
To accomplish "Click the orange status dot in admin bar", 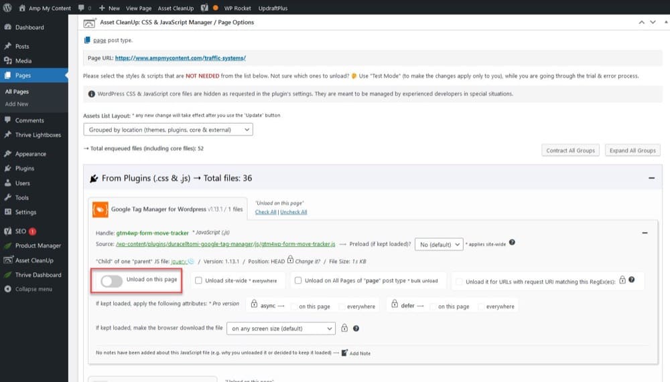I will [215, 7].
